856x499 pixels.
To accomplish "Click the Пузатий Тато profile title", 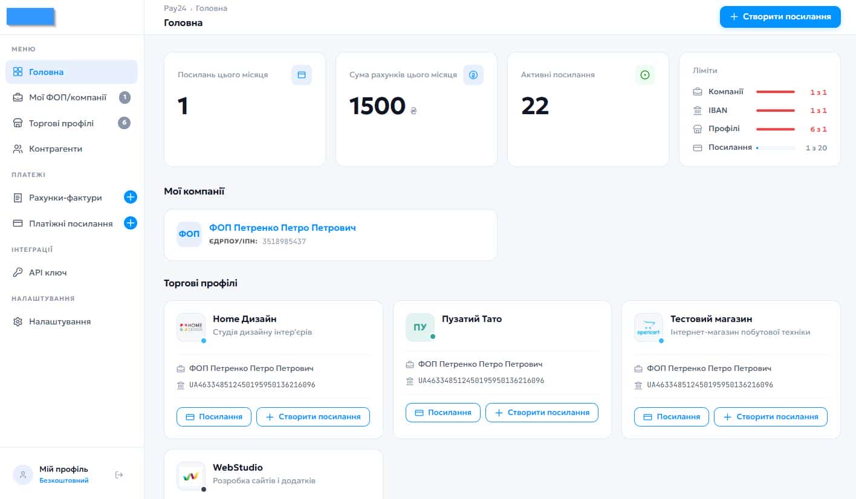I will (x=472, y=319).
